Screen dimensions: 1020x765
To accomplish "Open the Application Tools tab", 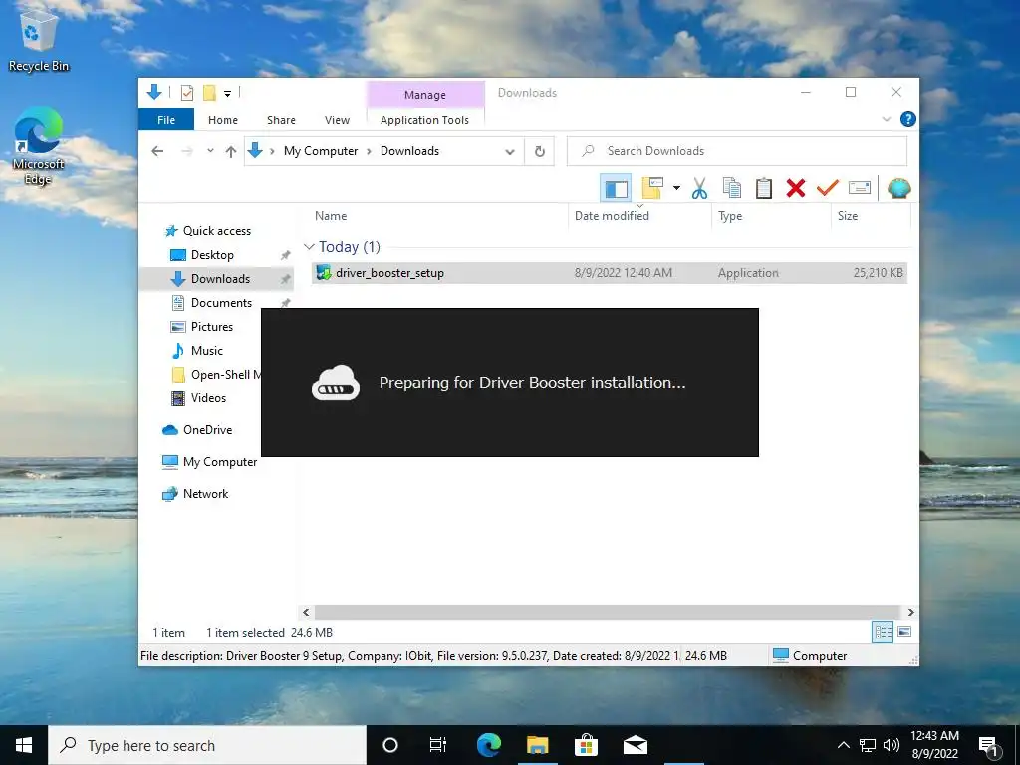I will click(424, 120).
